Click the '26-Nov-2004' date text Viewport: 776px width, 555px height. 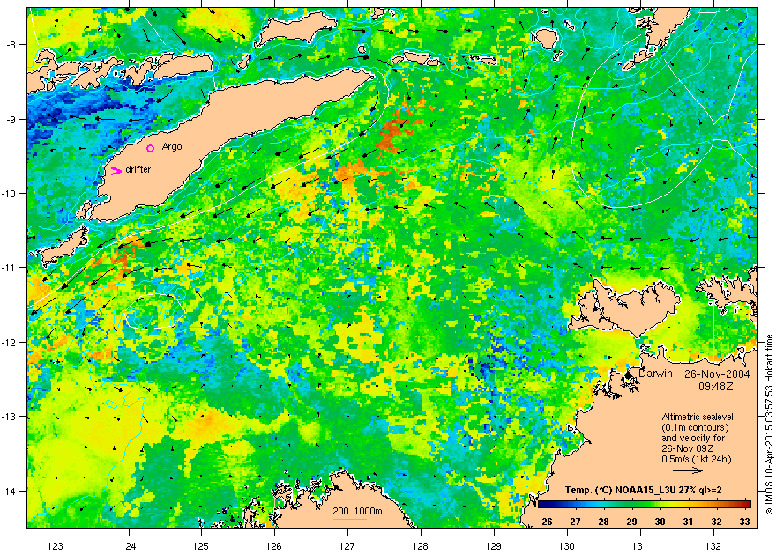point(717,374)
